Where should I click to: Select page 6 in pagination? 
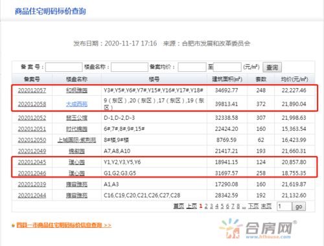pyautogui.click(x=227, y=206)
